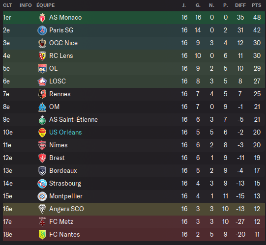Click the FC Nantes yellow badge
This screenshot has height=245, width=266.
[x=42, y=235]
